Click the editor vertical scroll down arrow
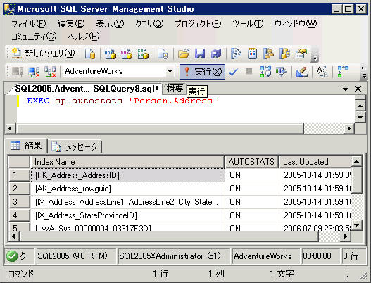 pyautogui.click(x=360, y=117)
